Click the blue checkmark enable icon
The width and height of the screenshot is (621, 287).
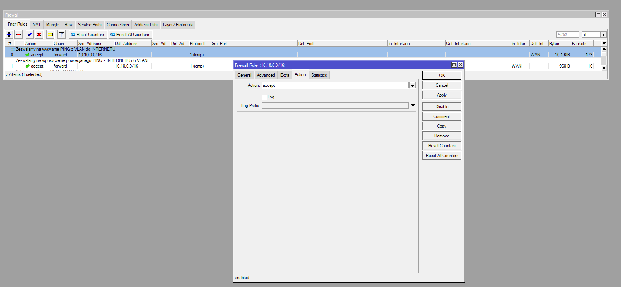[x=29, y=35]
